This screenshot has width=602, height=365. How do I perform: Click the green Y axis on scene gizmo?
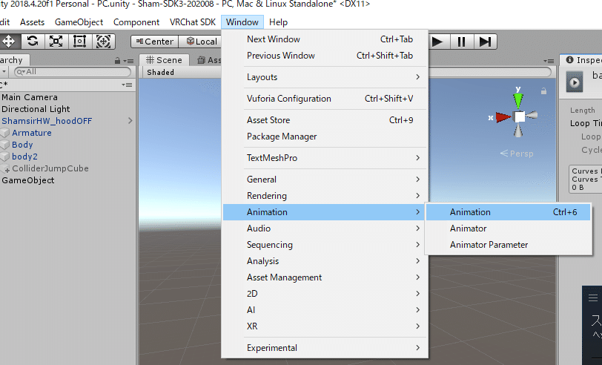518,100
